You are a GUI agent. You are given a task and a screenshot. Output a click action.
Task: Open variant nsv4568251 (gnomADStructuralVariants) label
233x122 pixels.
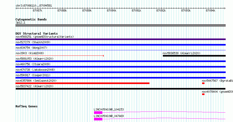pyautogui.click(x=45, y=37)
